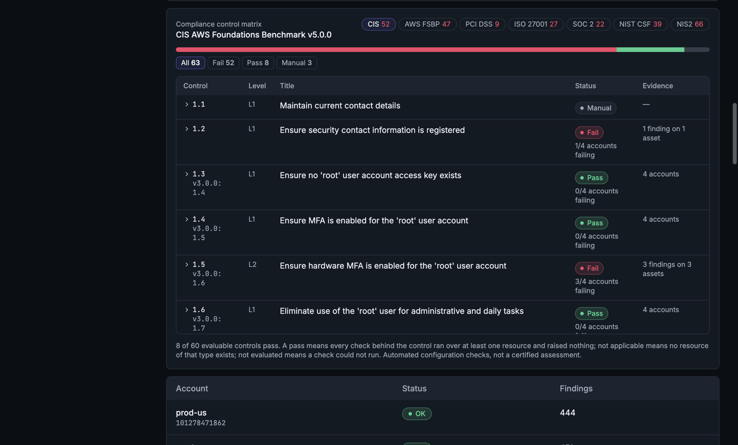
Task: Click 'Eliminate use of the root user' title
Action: (x=402, y=311)
